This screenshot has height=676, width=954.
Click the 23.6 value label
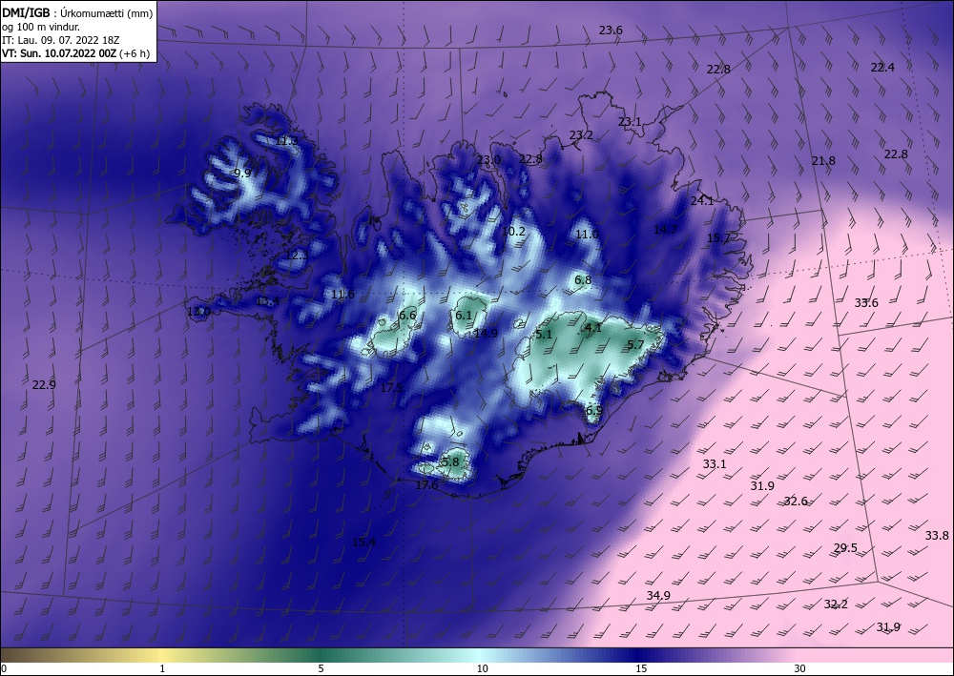point(611,30)
